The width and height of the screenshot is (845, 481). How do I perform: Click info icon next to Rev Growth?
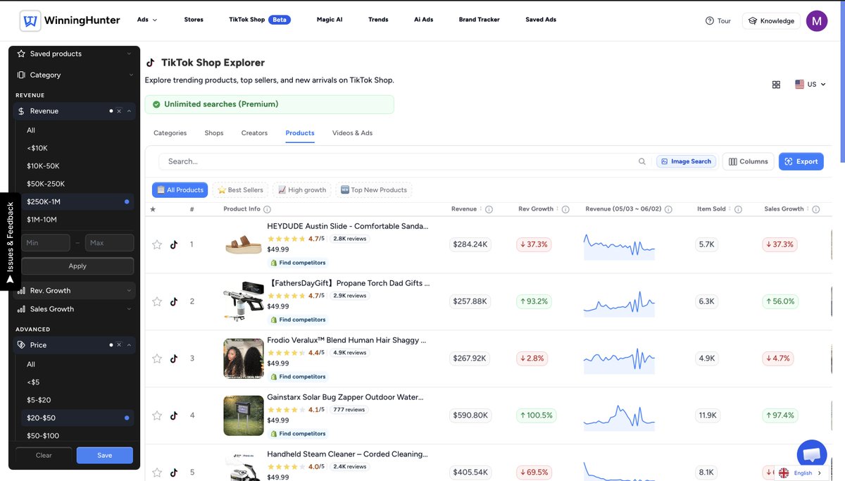pyautogui.click(x=566, y=209)
